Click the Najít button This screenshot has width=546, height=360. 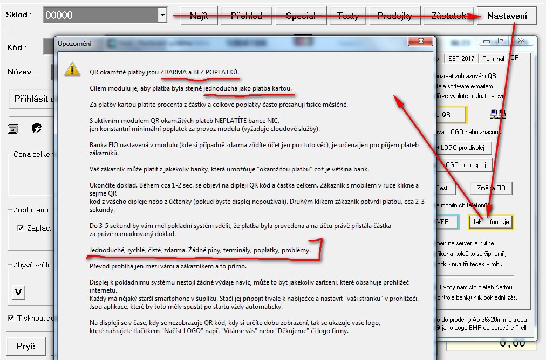click(199, 16)
